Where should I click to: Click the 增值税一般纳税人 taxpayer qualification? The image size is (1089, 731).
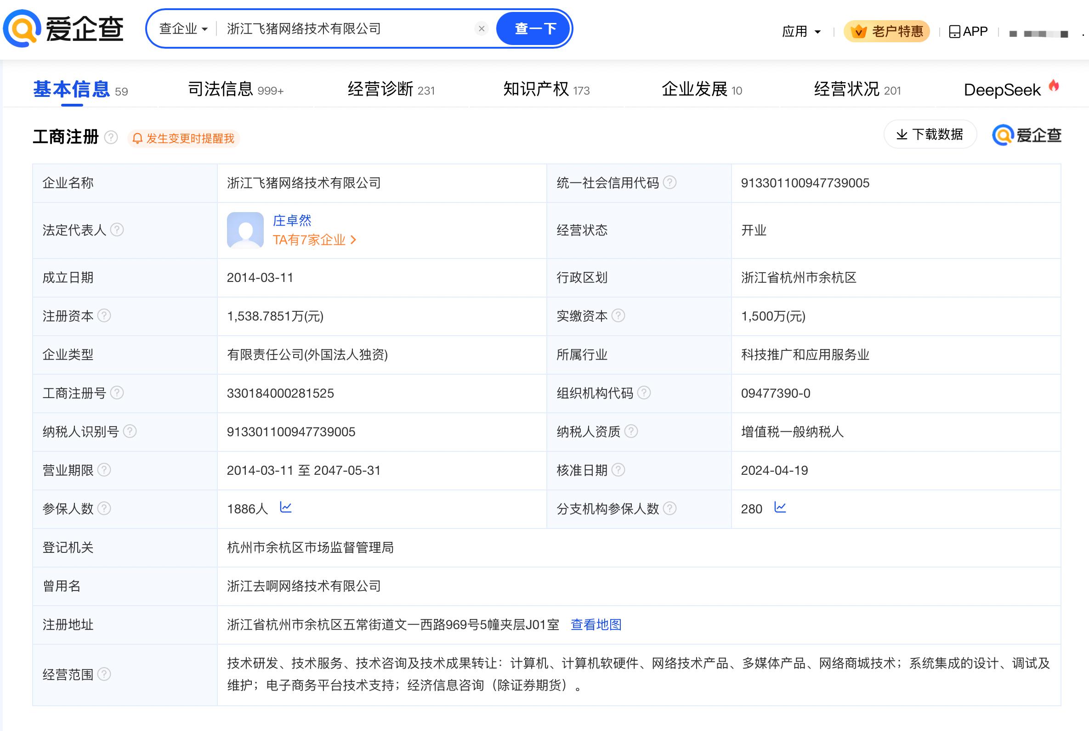(x=792, y=432)
